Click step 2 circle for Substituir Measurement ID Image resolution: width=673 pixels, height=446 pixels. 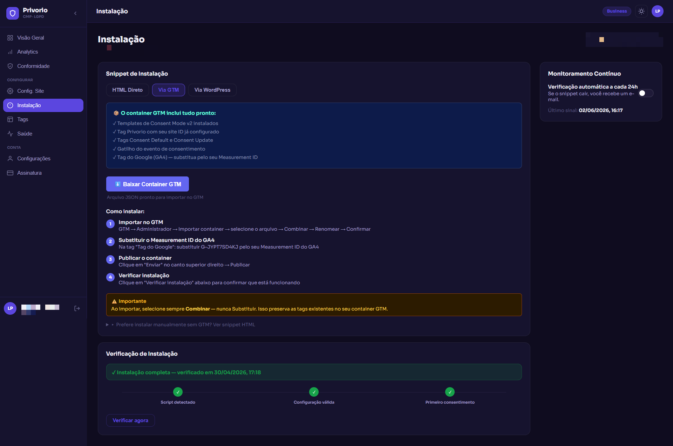tap(110, 242)
